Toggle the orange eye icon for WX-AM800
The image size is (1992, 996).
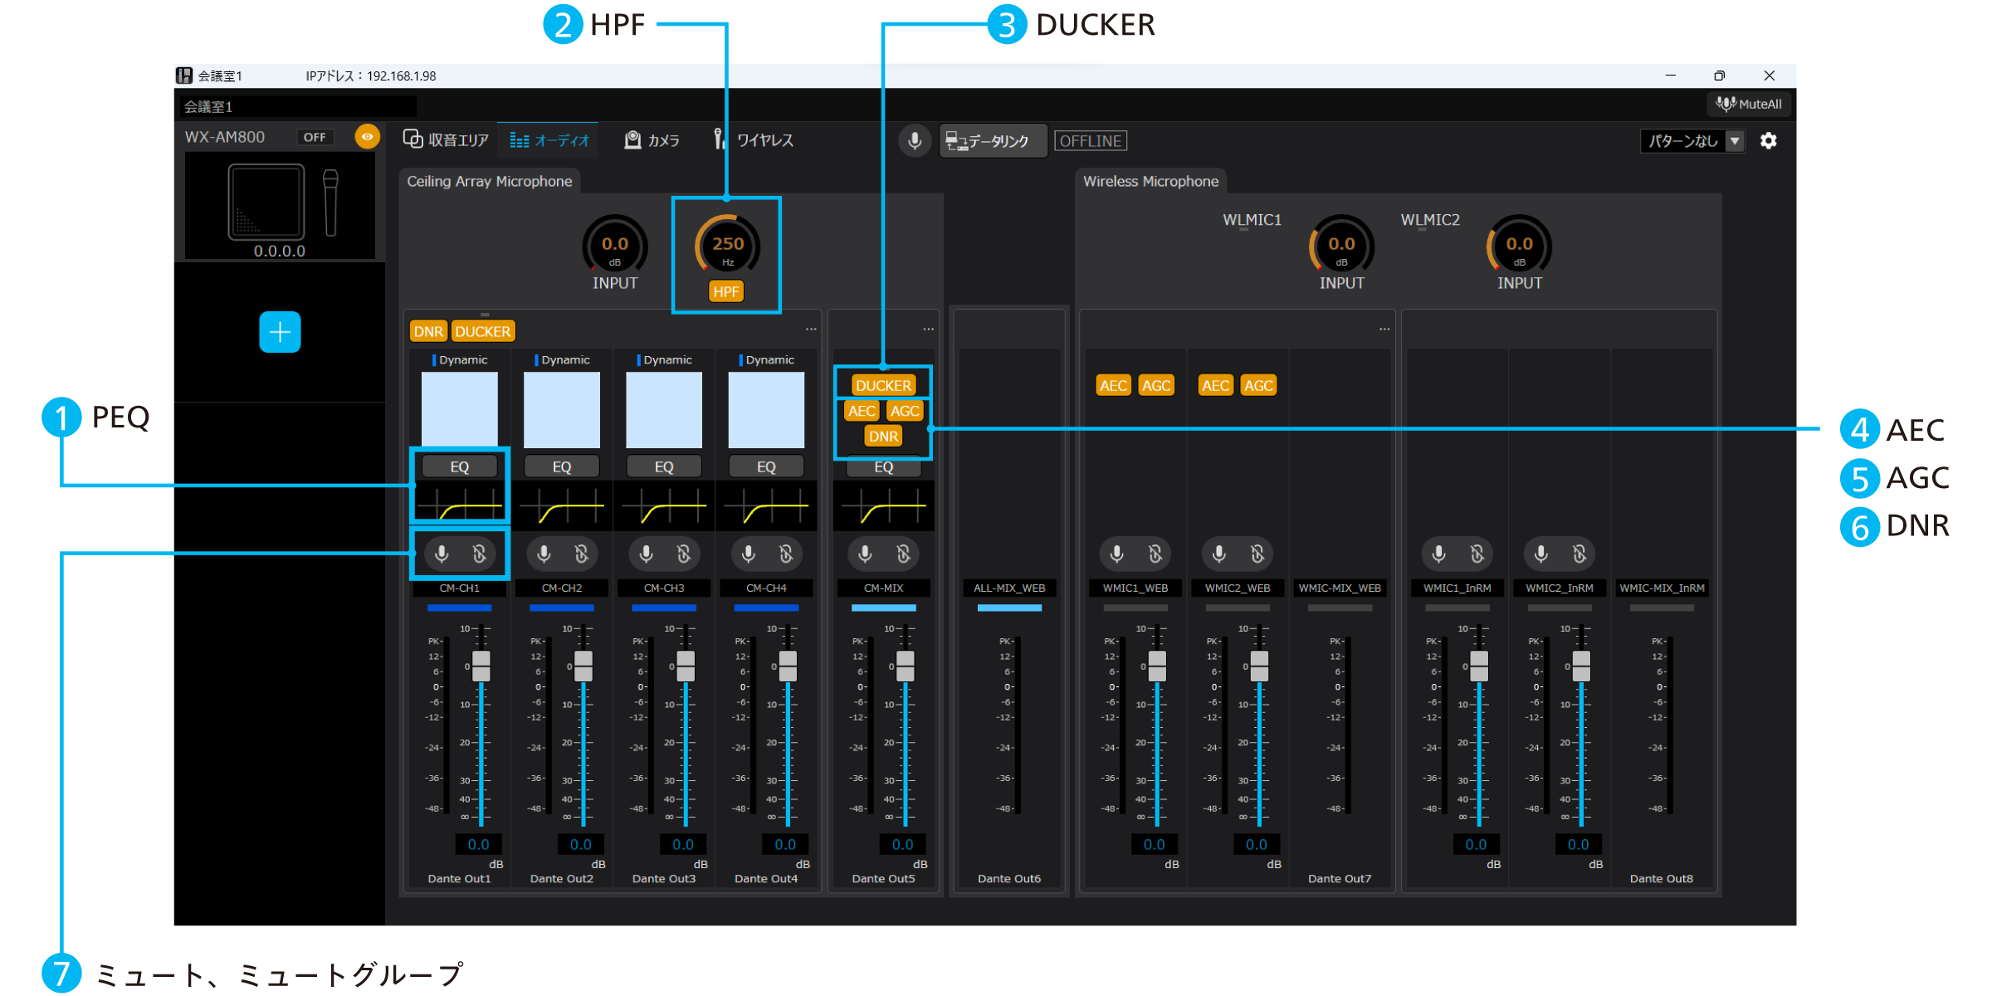point(367,137)
